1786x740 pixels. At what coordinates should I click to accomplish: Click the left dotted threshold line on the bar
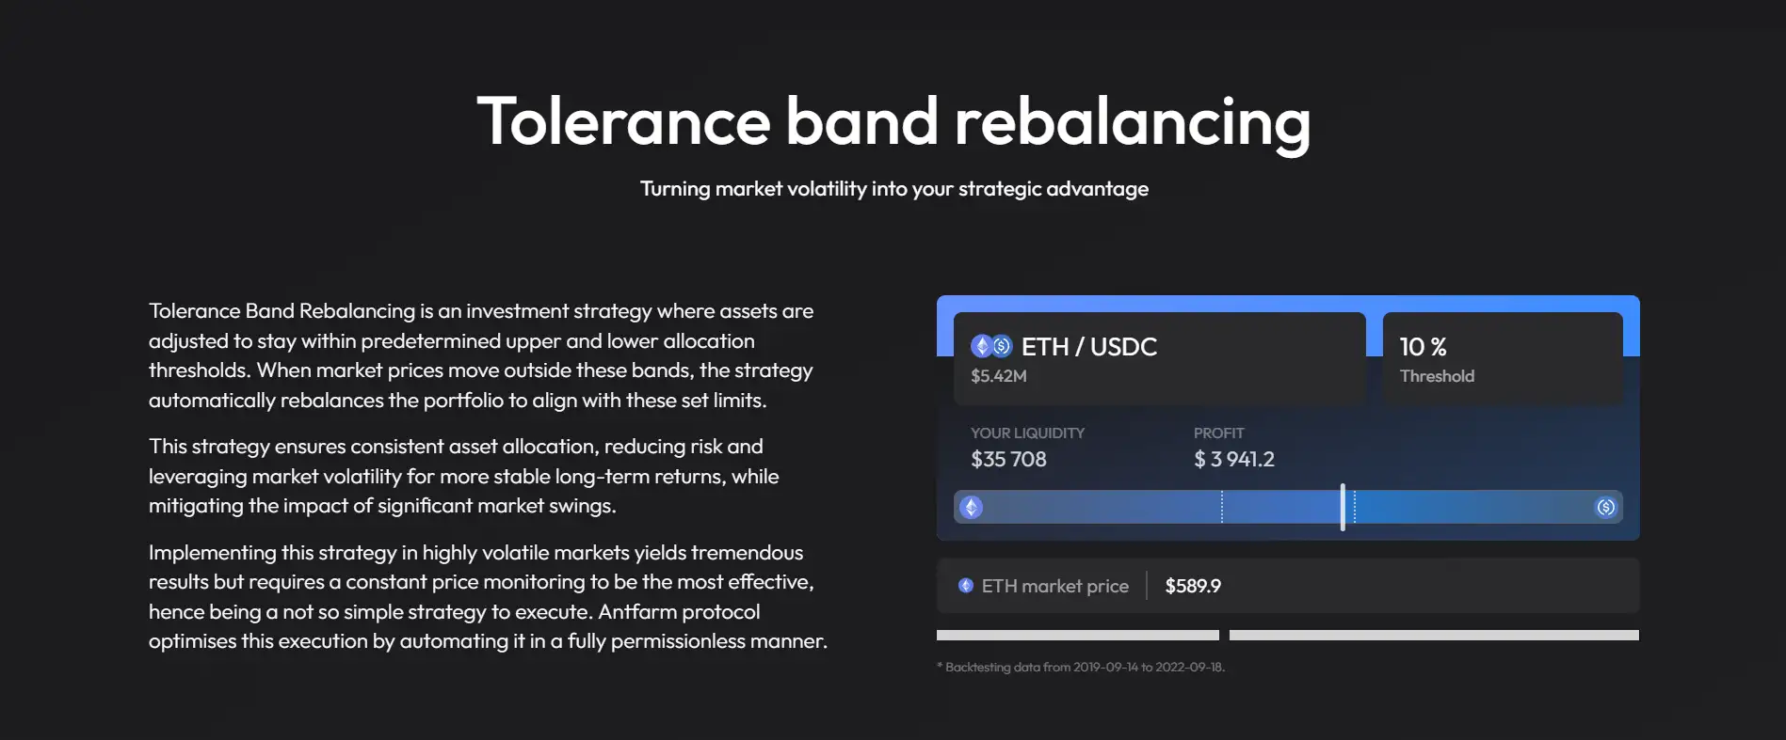point(1222,508)
